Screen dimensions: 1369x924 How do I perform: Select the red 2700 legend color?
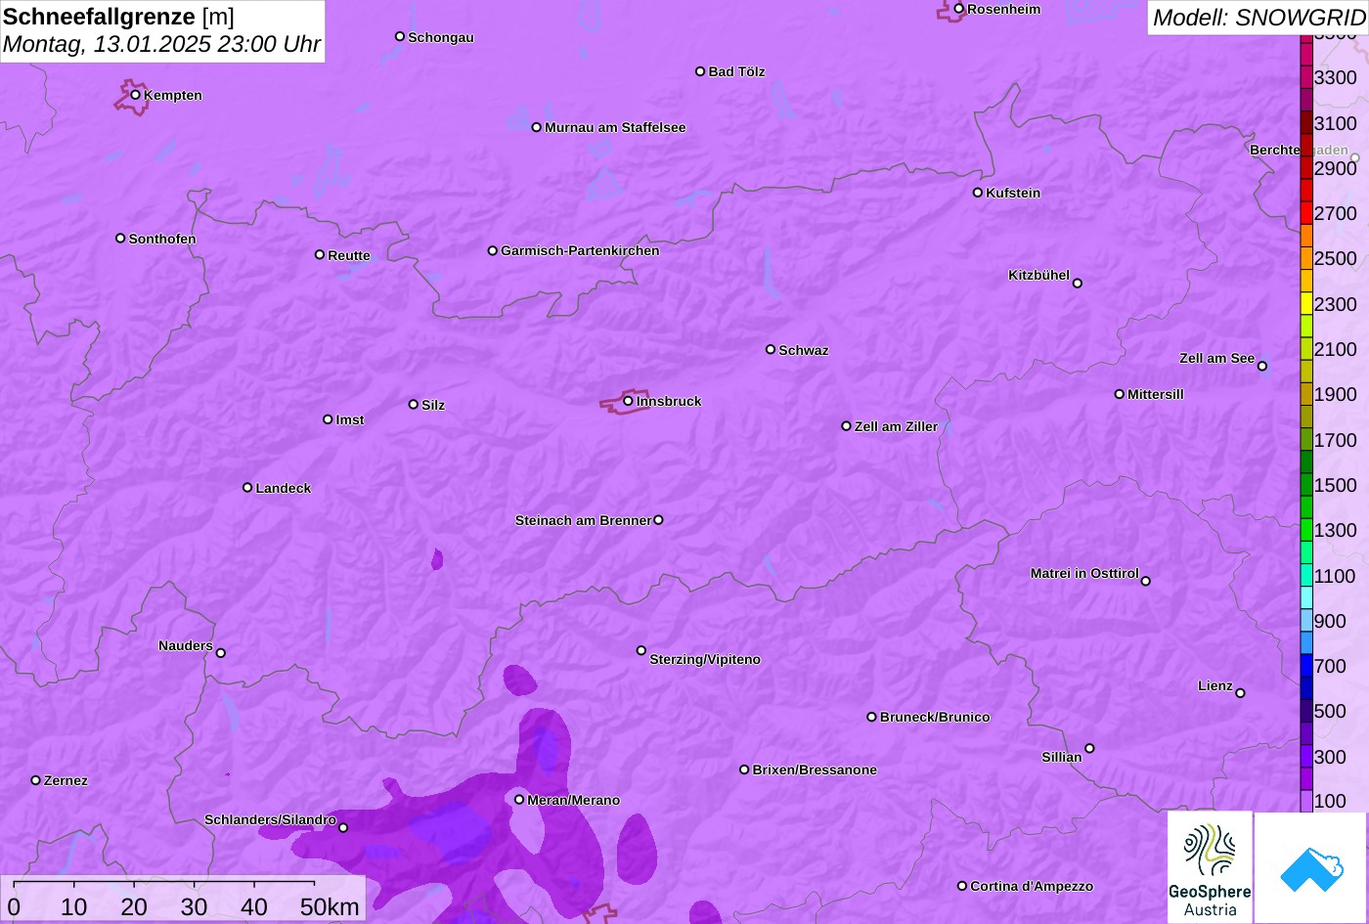click(x=1306, y=213)
